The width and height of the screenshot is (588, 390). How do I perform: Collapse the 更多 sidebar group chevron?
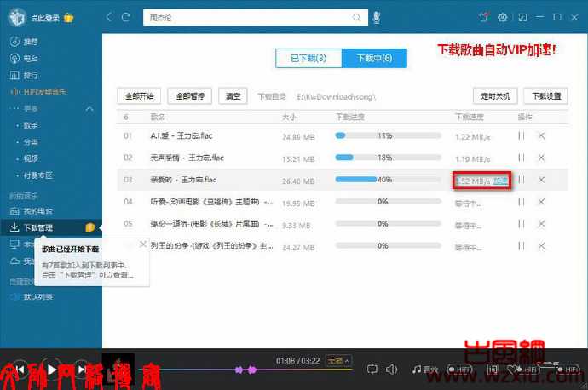[89, 109]
